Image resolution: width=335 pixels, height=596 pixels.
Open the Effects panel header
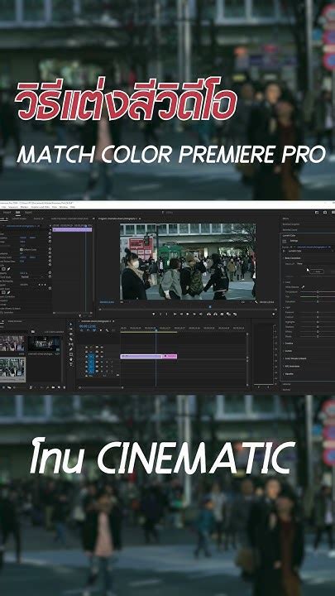click(285, 219)
